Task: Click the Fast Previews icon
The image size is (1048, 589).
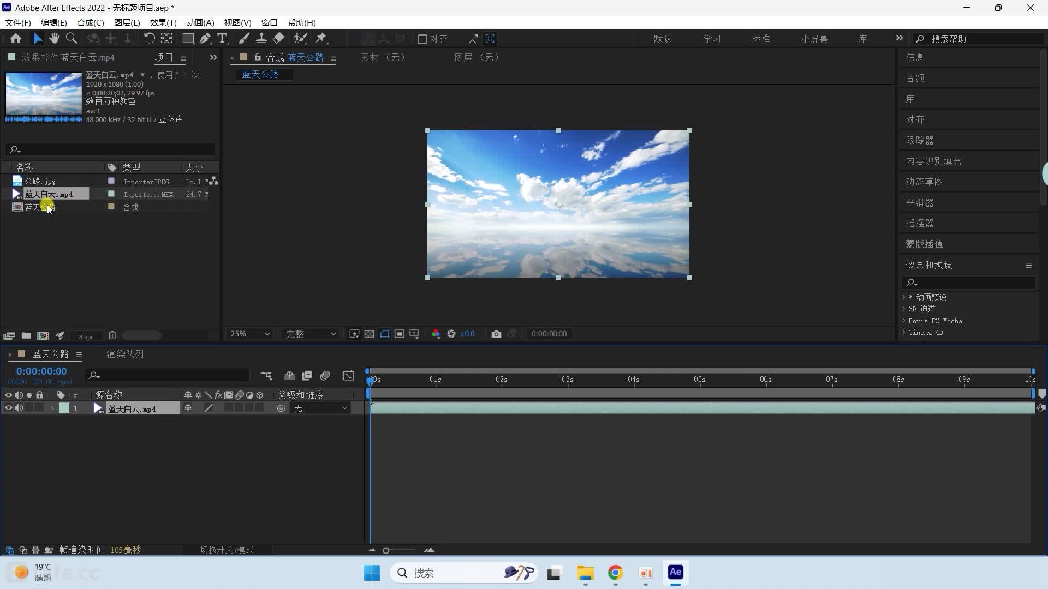Action: click(x=354, y=334)
